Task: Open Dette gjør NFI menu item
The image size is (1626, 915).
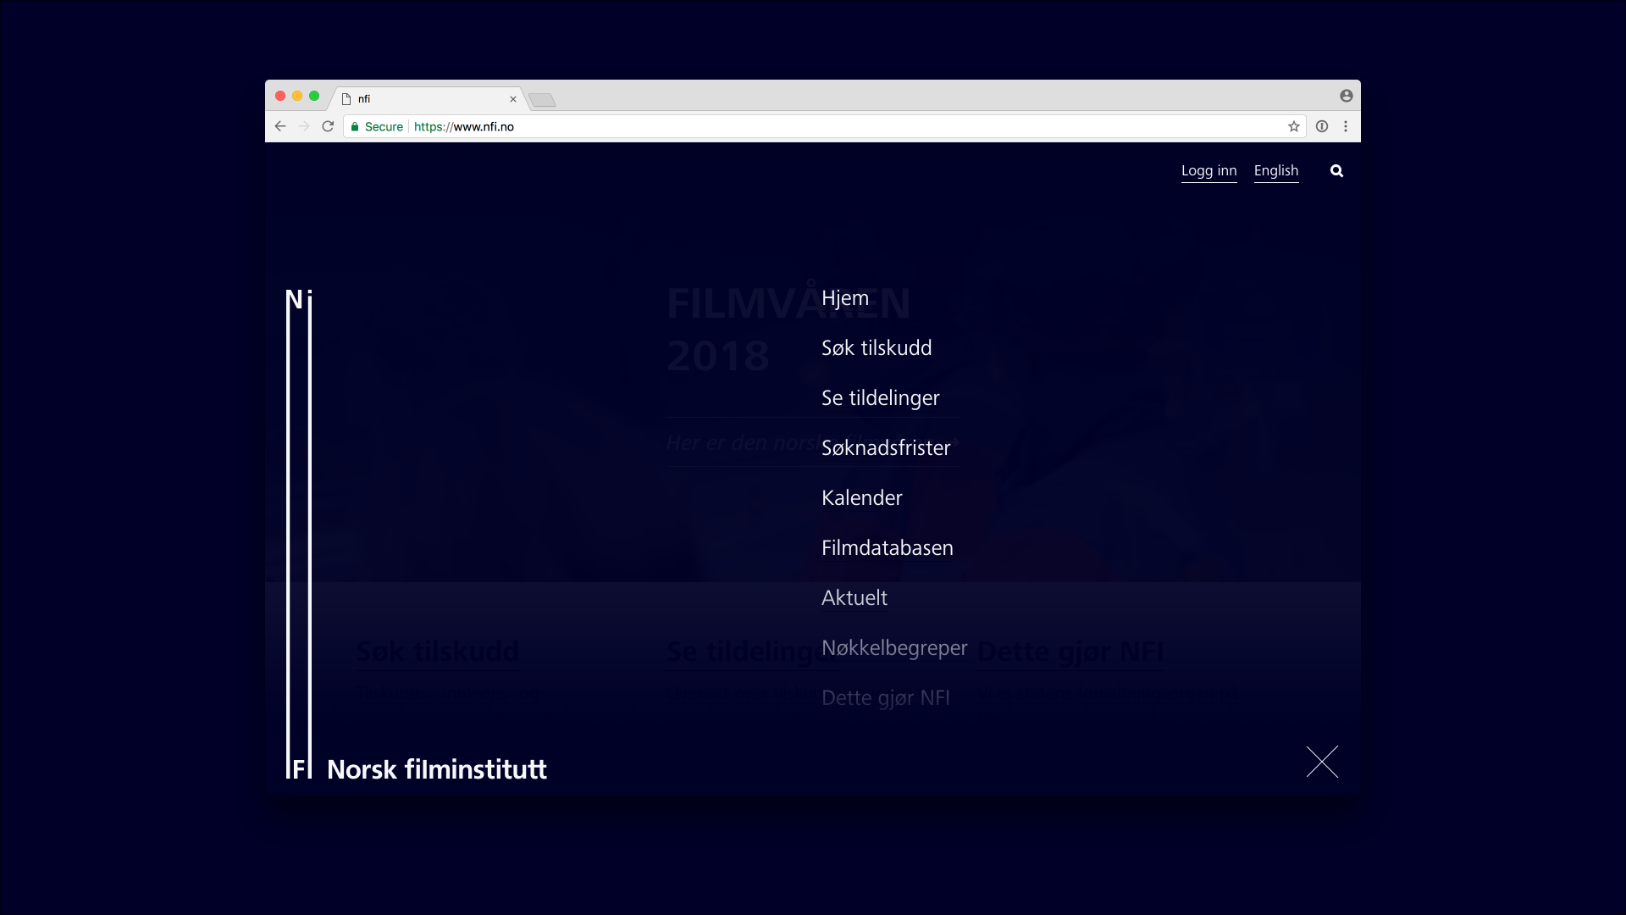Action: (886, 698)
